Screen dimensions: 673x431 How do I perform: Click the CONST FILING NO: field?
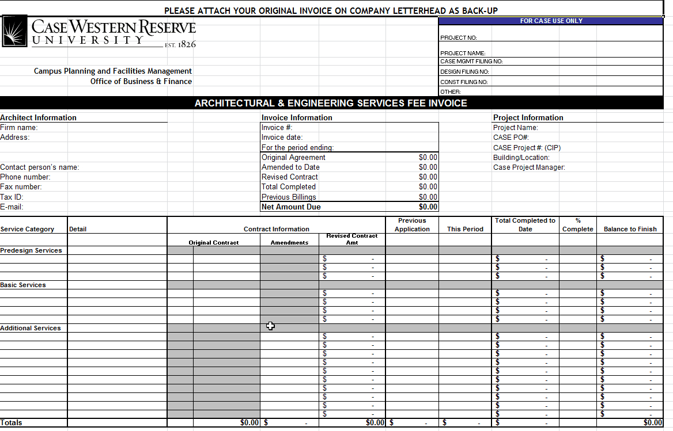[x=551, y=82]
